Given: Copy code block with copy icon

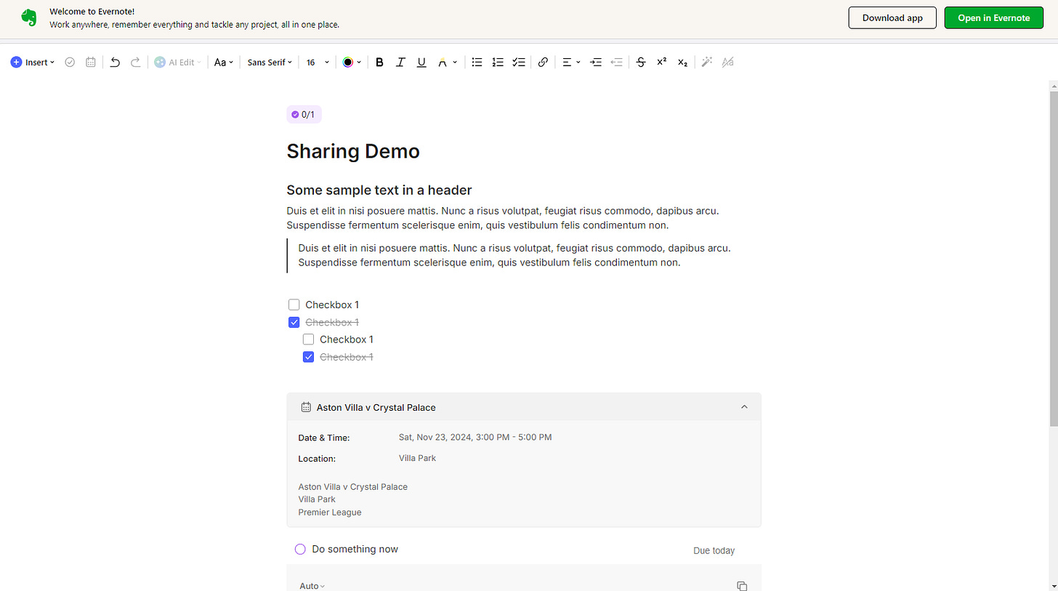Looking at the screenshot, I should (x=742, y=586).
